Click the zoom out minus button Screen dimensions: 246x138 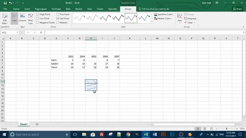(x=216, y=129)
